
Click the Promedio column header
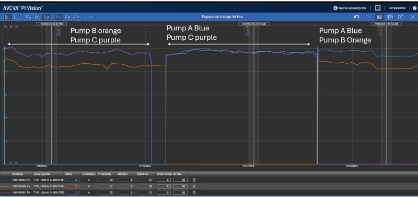[104, 174]
